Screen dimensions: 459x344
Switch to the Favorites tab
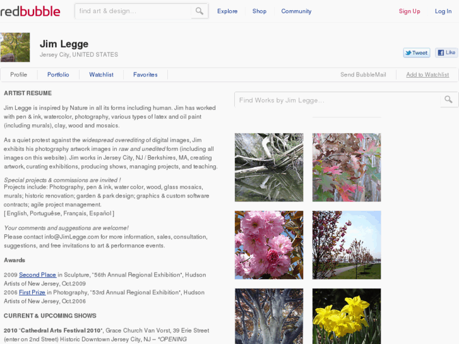[x=145, y=74]
